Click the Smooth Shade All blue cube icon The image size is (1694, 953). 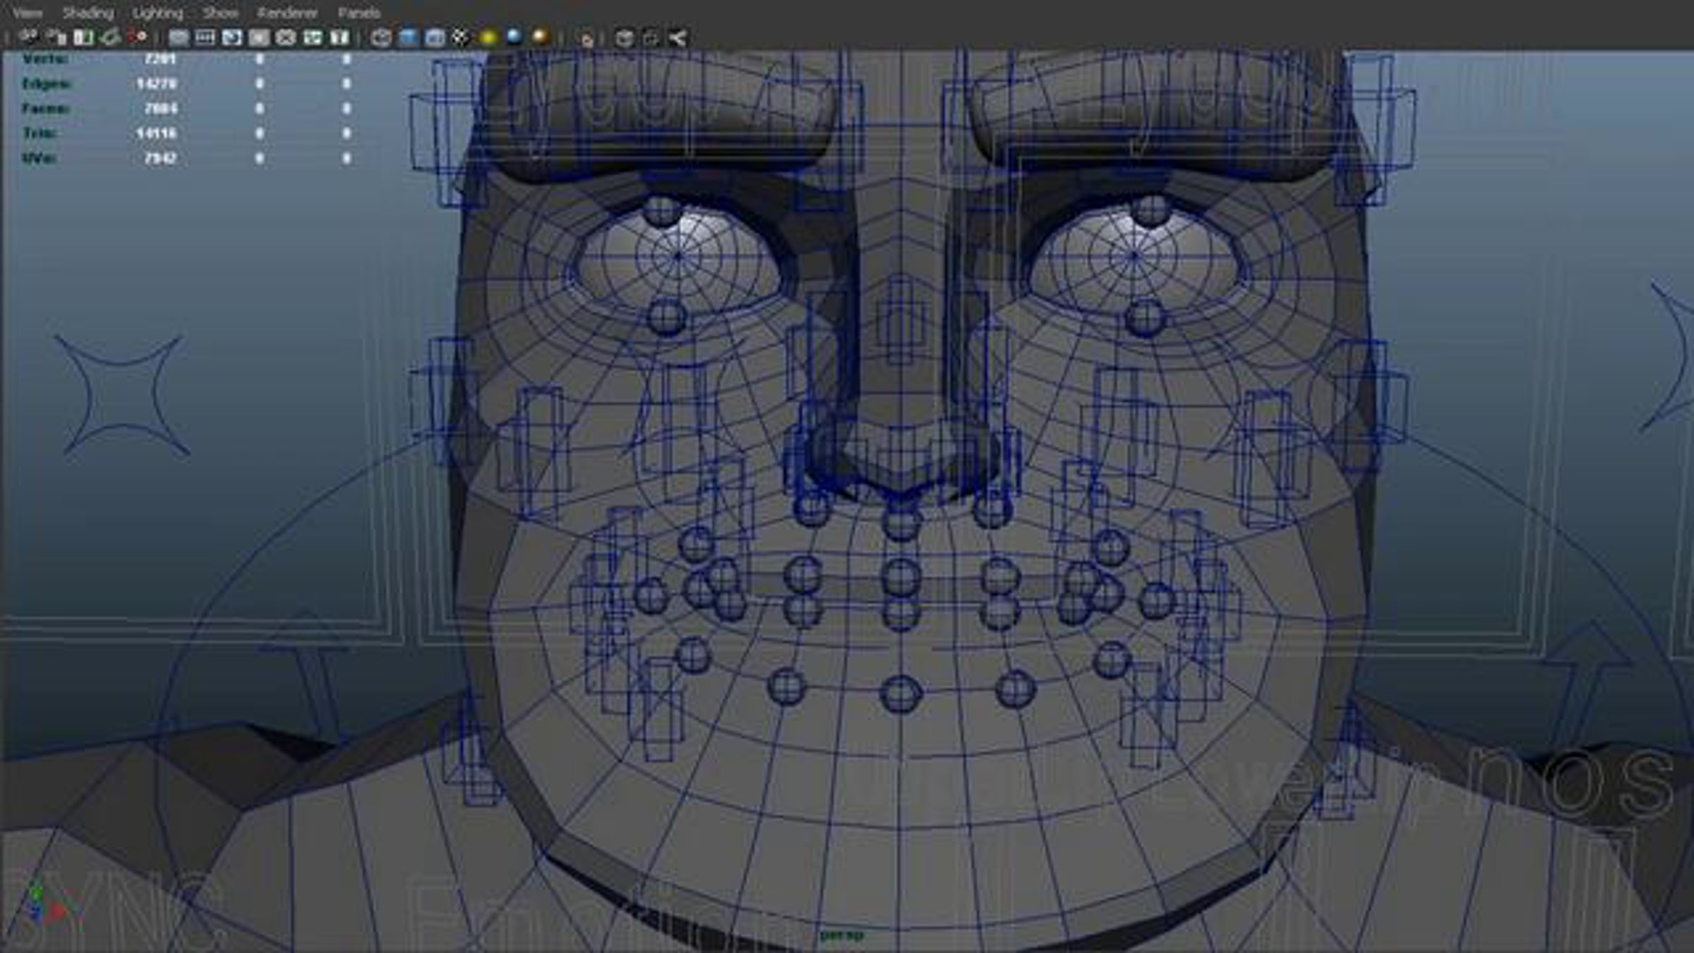[x=408, y=37]
